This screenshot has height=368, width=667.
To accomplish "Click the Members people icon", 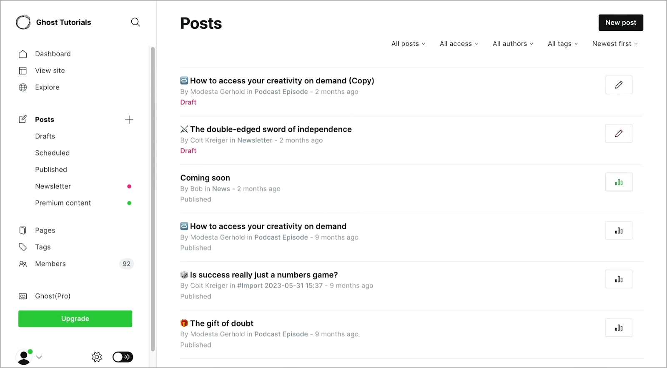I will [x=23, y=264].
